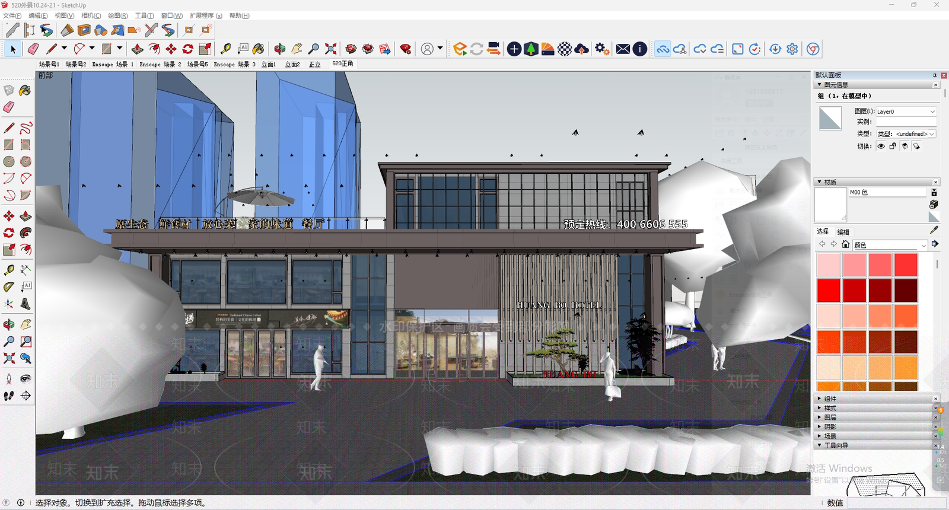The image size is (949, 510).
Task: Open the type undefined dropdown
Action: 906,134
